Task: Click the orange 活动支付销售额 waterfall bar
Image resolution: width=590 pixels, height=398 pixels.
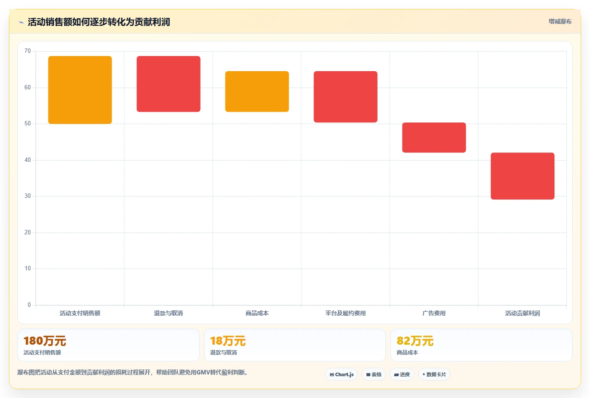Action: click(x=80, y=90)
